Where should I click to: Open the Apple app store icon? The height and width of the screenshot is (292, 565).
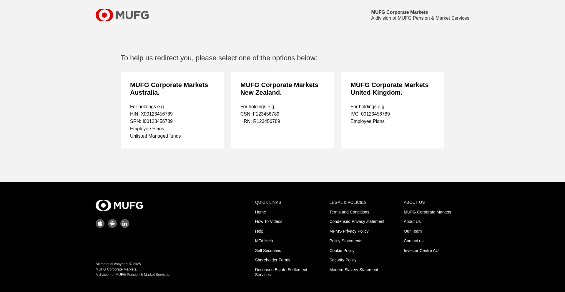pyautogui.click(x=100, y=224)
